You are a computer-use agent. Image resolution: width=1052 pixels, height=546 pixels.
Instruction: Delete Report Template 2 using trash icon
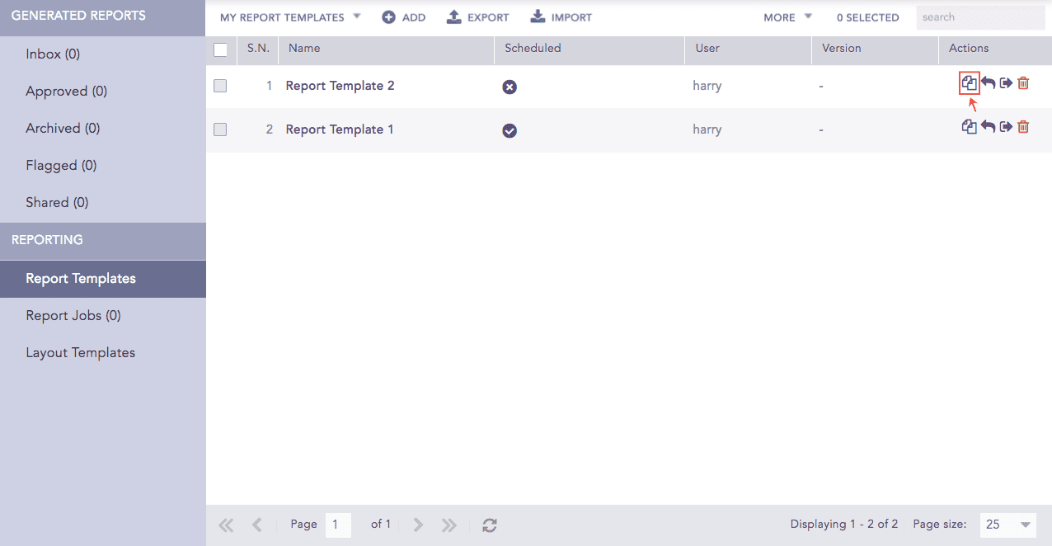[1023, 83]
